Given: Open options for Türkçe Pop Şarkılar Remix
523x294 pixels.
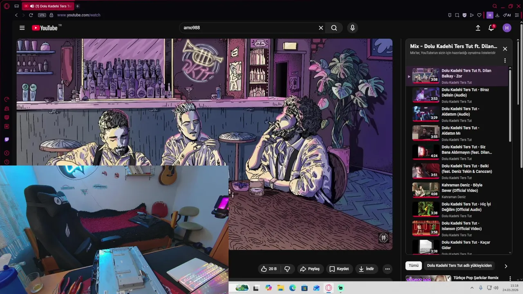Looking at the screenshot, I should click(x=510, y=278).
